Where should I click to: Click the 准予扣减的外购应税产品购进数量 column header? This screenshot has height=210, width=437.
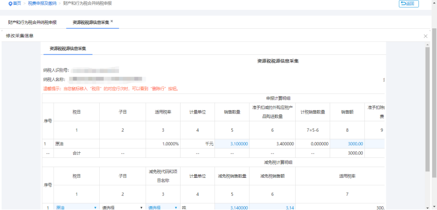(x=273, y=112)
